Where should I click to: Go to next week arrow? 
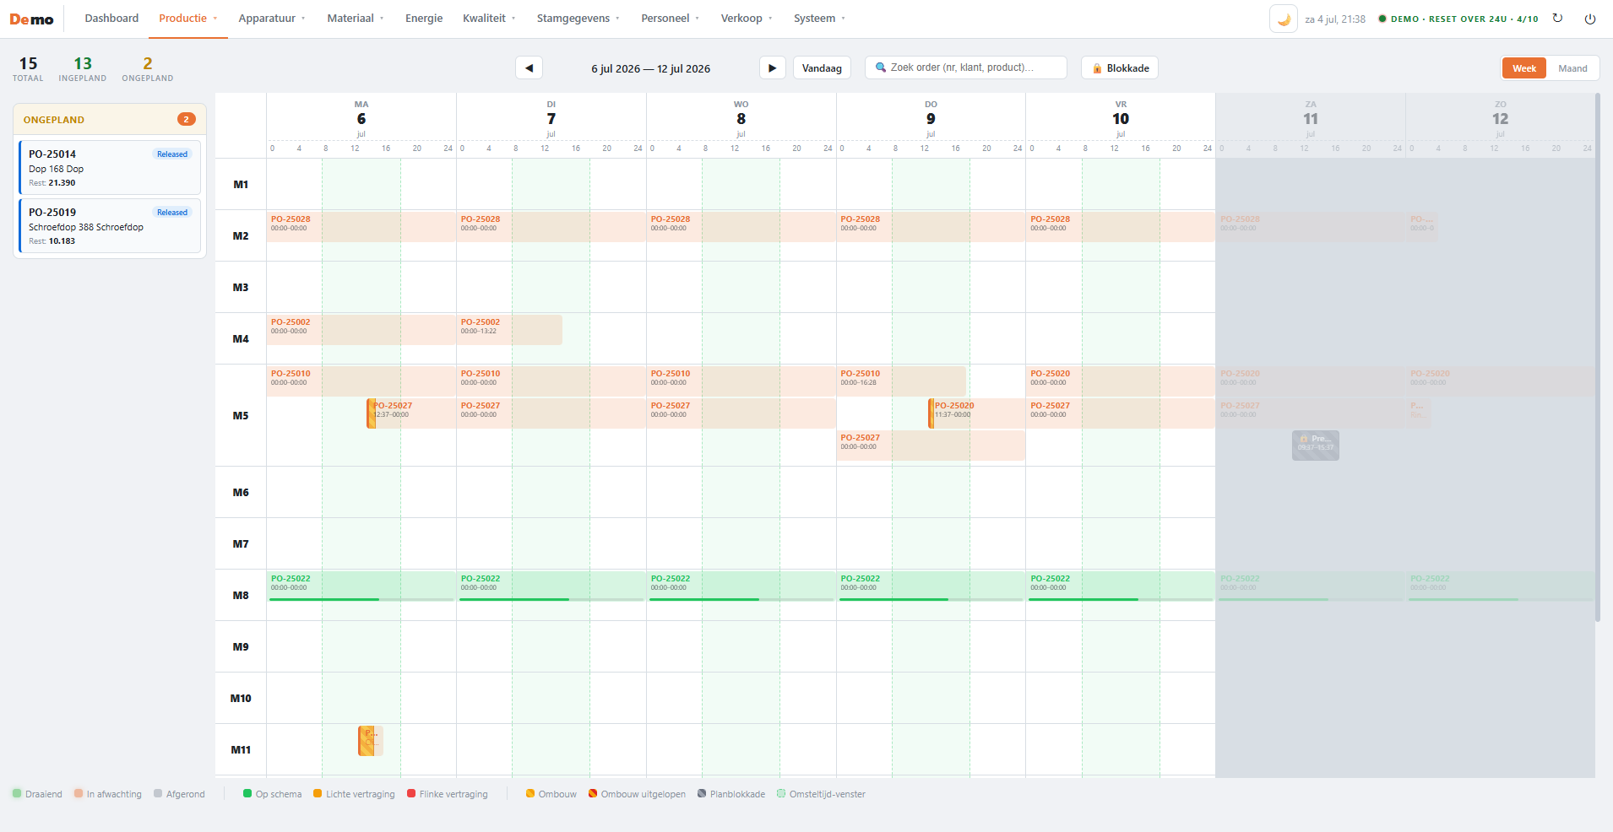pos(772,68)
